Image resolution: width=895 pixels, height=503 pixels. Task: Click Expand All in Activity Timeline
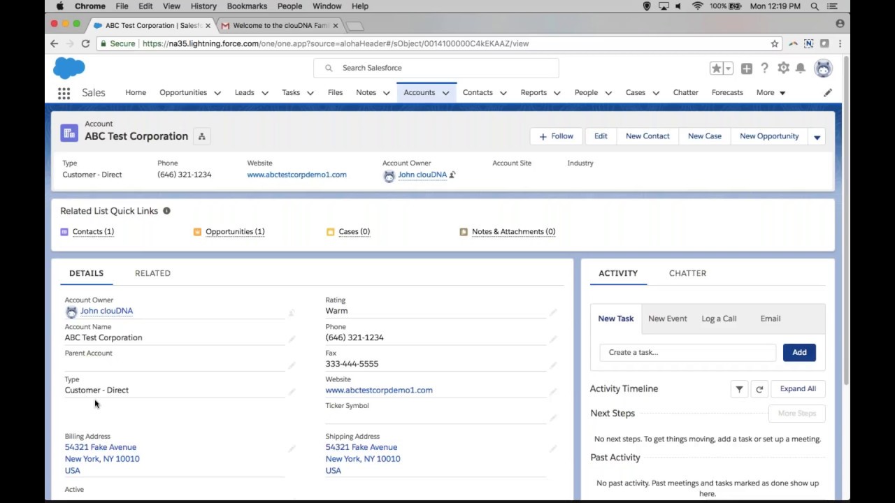pyautogui.click(x=798, y=389)
